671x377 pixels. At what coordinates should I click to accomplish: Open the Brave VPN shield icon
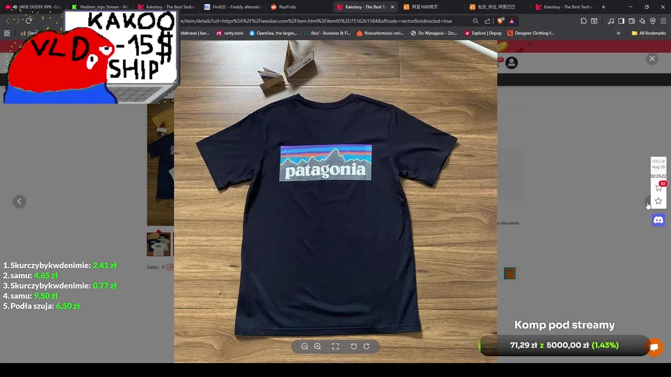tap(653, 21)
